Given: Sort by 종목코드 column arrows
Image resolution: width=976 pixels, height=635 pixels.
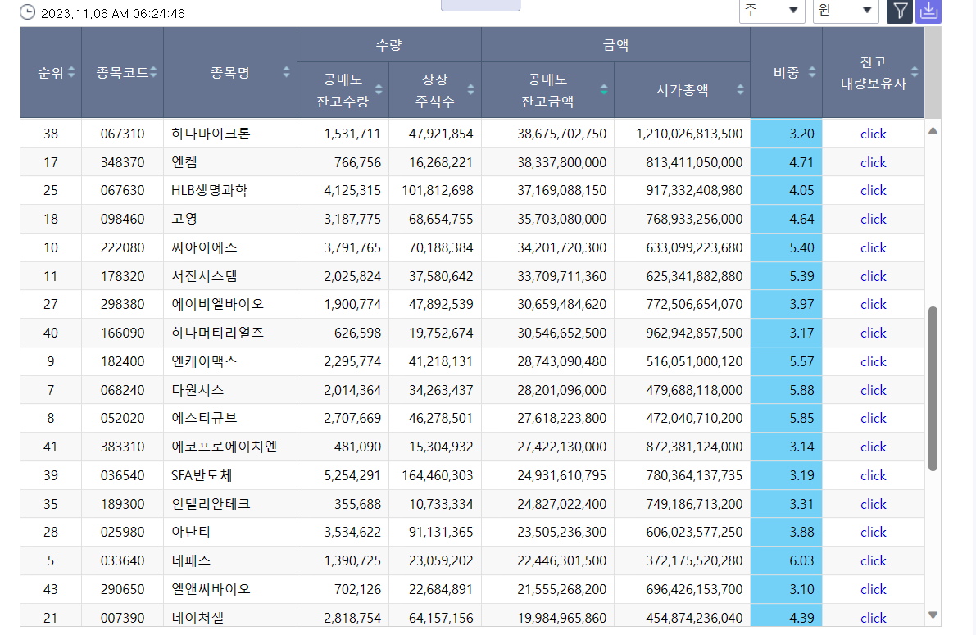Looking at the screenshot, I should [x=153, y=72].
